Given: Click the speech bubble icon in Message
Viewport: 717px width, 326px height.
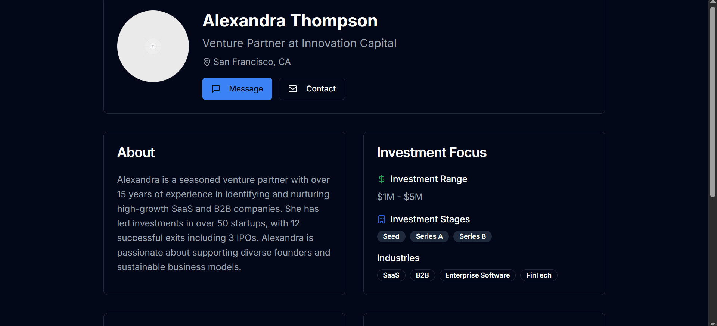Looking at the screenshot, I should [x=216, y=89].
